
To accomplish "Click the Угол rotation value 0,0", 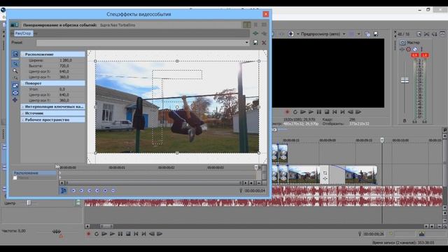I will (62, 89).
